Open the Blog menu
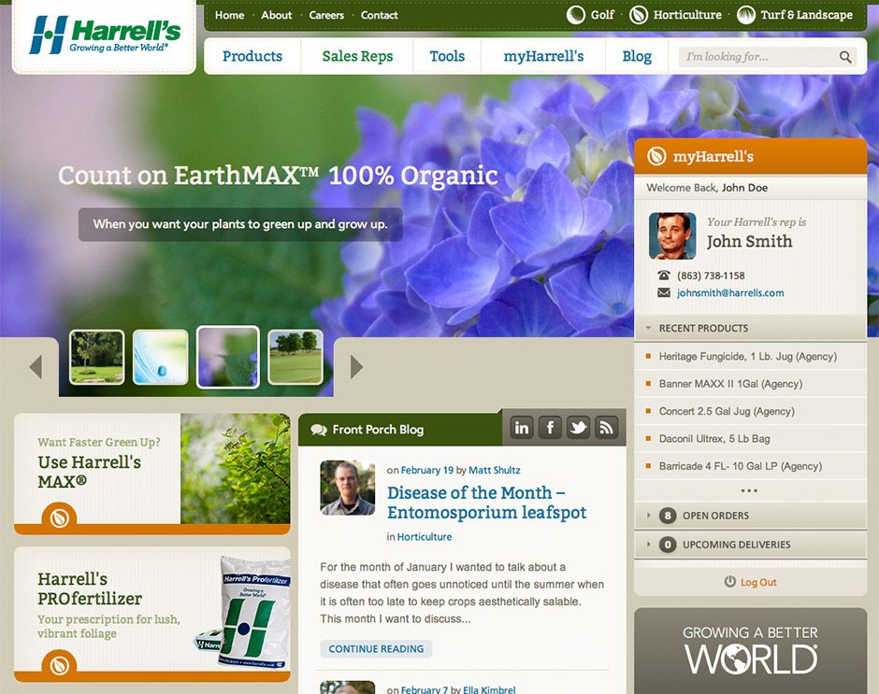This screenshot has height=694, width=879. click(637, 56)
